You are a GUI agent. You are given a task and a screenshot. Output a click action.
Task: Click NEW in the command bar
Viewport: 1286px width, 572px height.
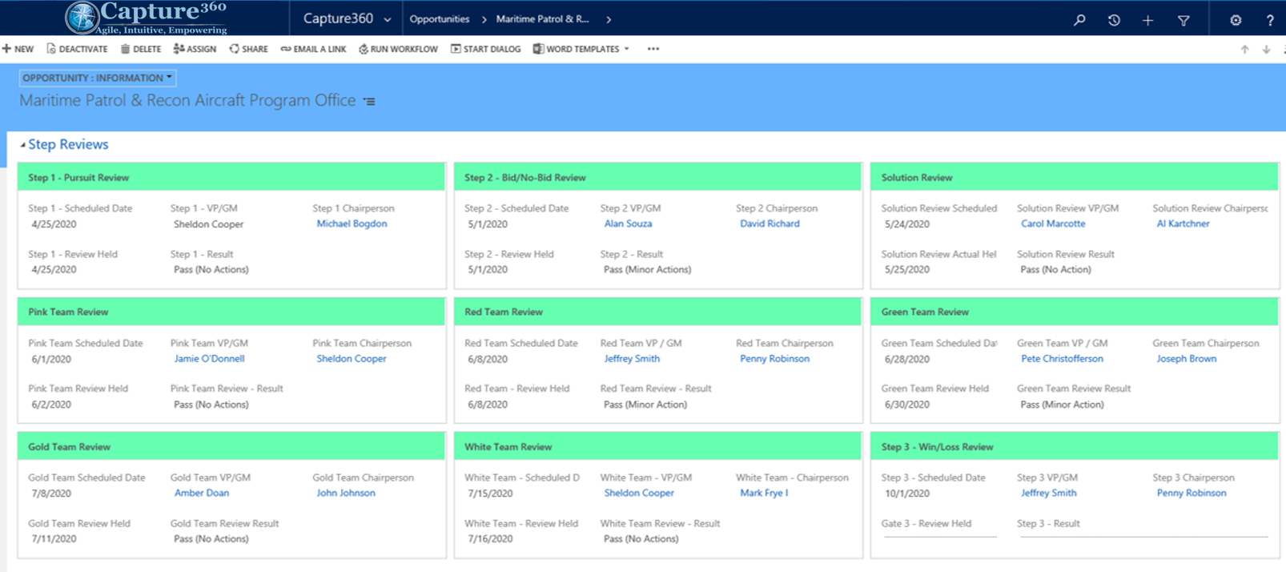tap(18, 49)
